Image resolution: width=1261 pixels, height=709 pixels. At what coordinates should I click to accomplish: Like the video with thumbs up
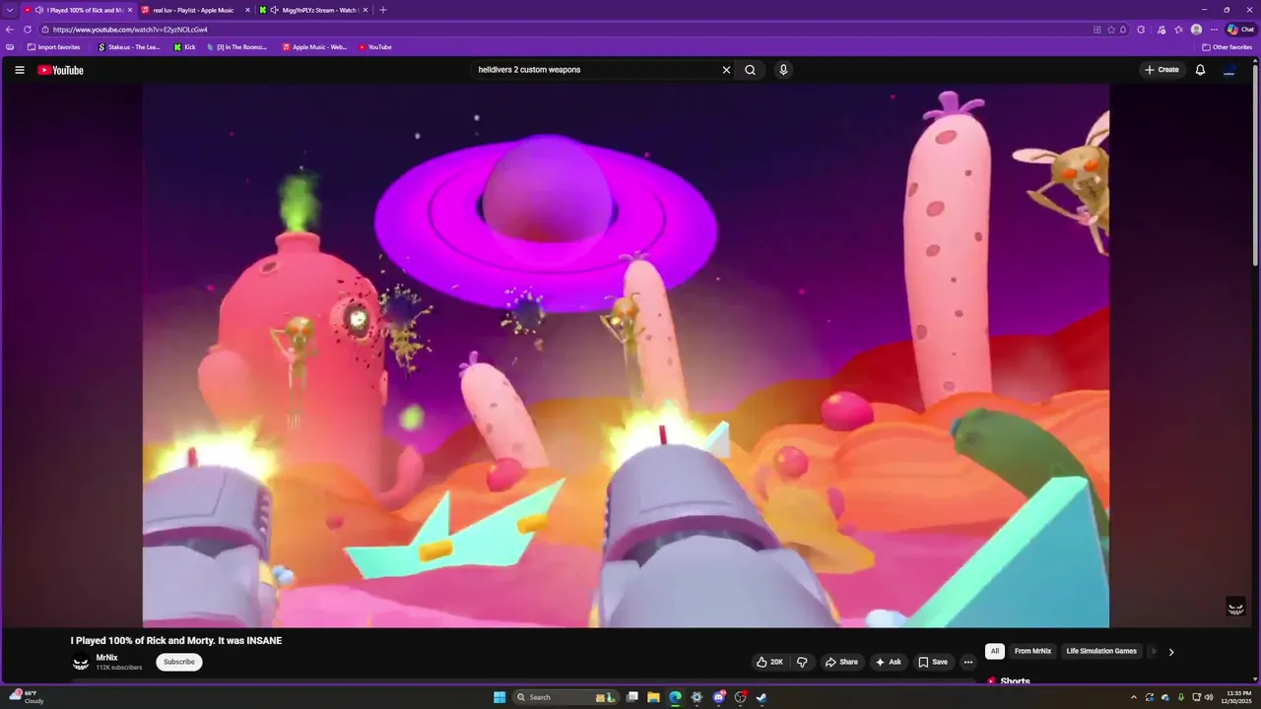769,662
